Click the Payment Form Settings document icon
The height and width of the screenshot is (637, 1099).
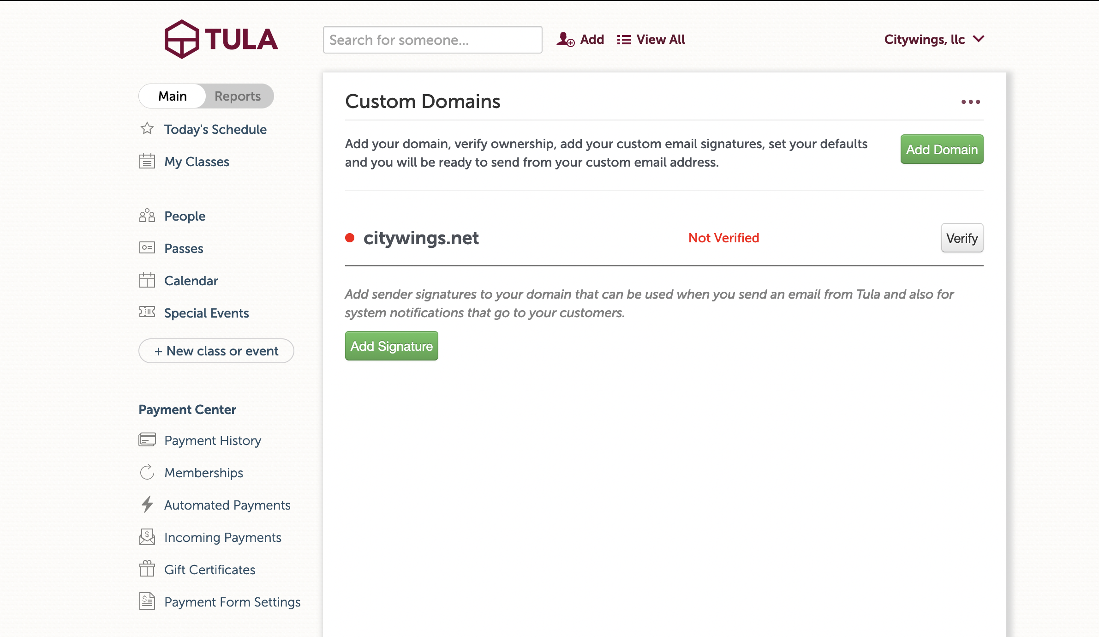coord(147,601)
